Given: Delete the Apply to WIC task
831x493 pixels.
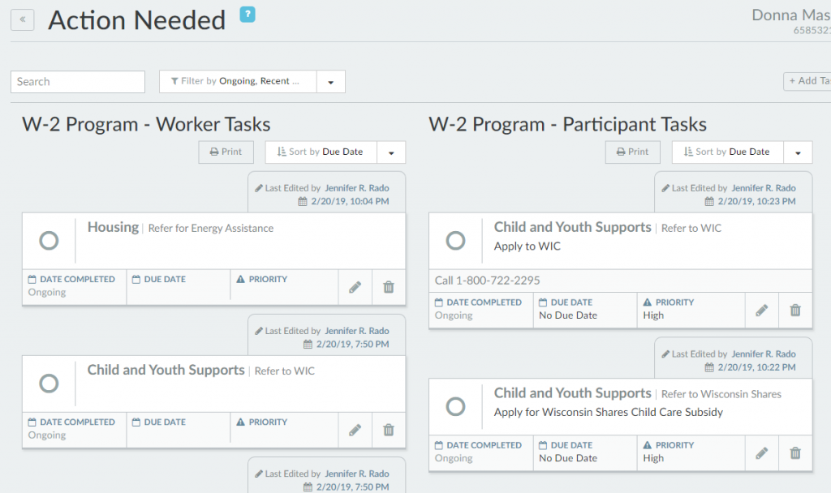Looking at the screenshot, I should pos(795,310).
